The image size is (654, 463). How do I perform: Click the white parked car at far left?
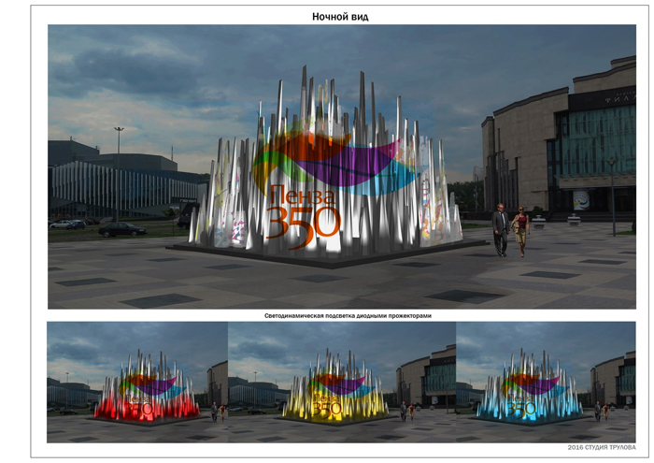coord(61,224)
